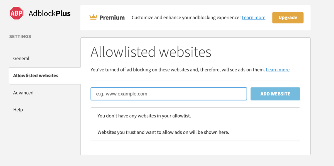Screen dimensions: 334x166
Task: Click the ADD WEBSITE button
Action: pyautogui.click(x=275, y=94)
